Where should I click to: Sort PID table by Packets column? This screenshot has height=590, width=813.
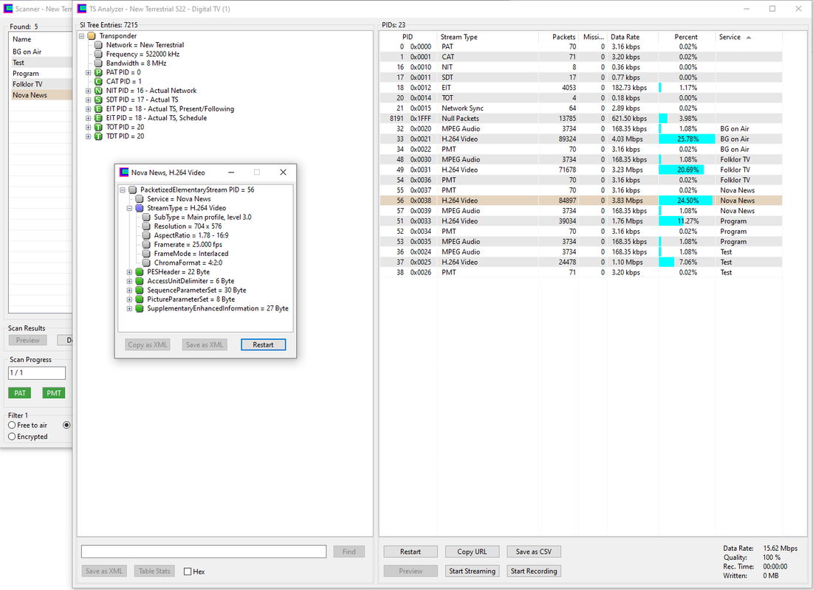click(x=558, y=37)
